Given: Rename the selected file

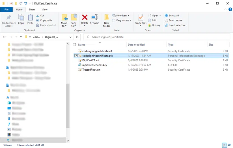Looking at the screenshot, I should tap(94, 19).
